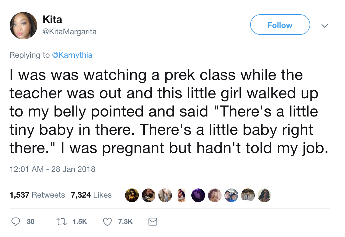Click the tweet body text
Image resolution: width=345 pixels, height=237 pixels.
tap(169, 112)
